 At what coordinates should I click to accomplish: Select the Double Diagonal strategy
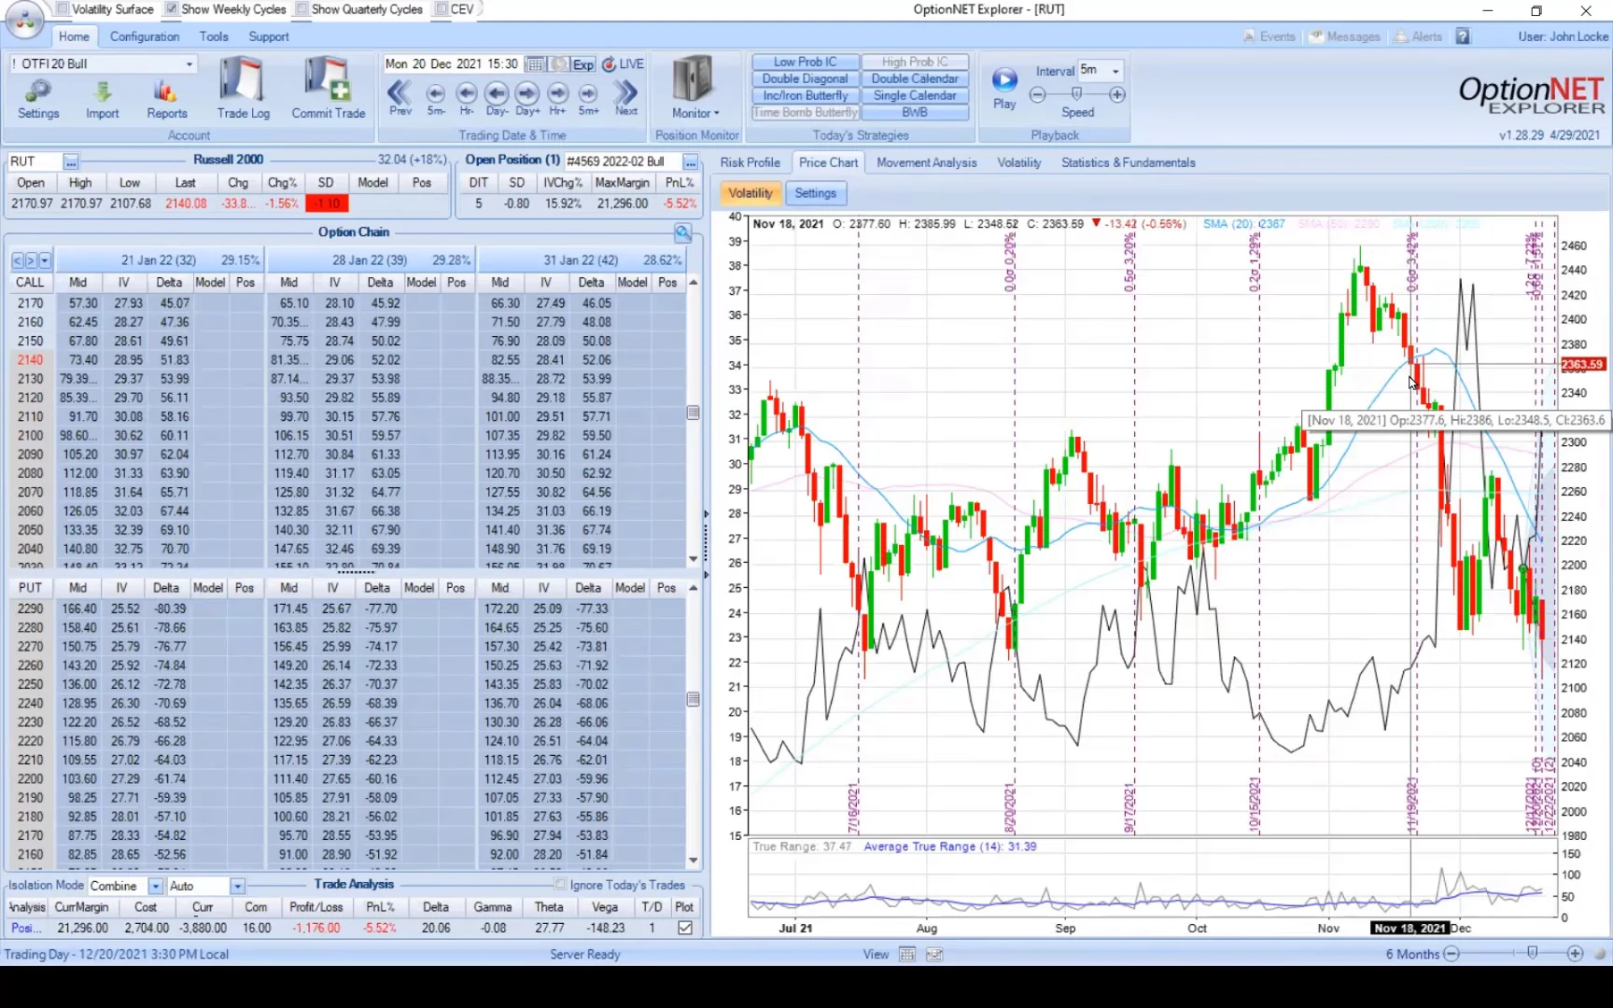(x=805, y=78)
